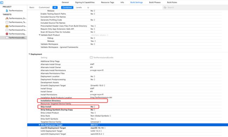Expand the iOS Deployment Target row

pyautogui.click(x=39, y=125)
